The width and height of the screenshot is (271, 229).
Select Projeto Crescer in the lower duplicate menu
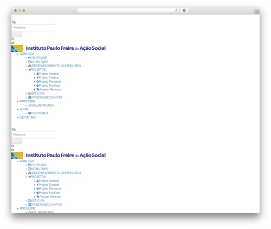click(48, 185)
